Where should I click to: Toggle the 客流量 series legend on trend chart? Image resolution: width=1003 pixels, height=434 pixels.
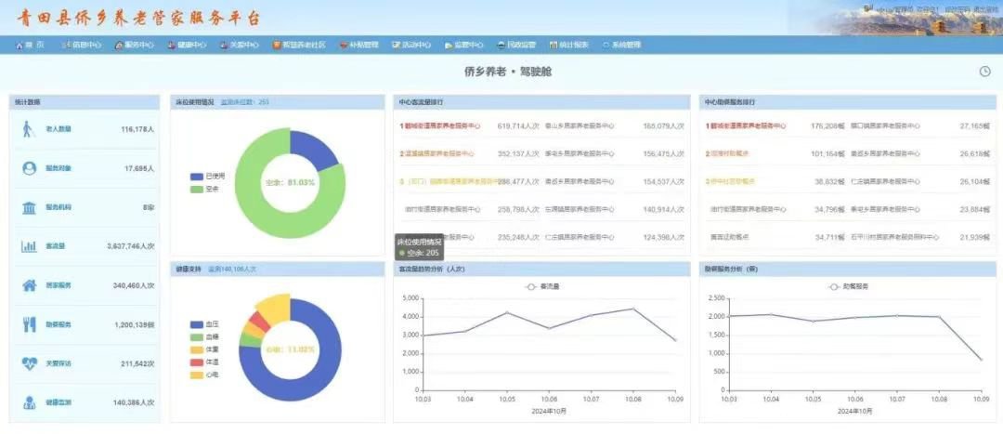pyautogui.click(x=541, y=287)
